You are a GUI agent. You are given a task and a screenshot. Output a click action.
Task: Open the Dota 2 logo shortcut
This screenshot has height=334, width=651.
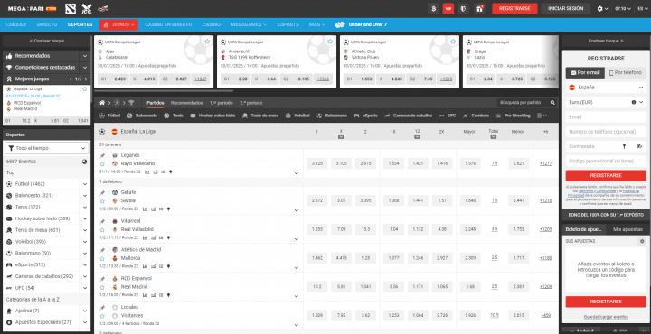71,8
